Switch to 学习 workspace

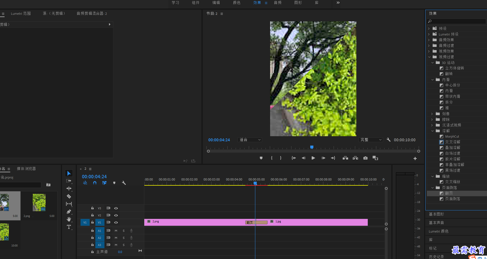coord(175,3)
